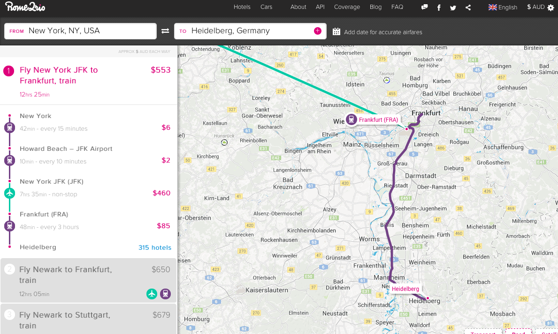Expand the Fly Newark to Frankfurt route
558x334 pixels.
89,281
